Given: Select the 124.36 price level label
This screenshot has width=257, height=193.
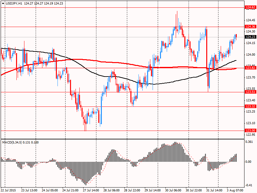Looking at the screenshot, I should pyautogui.click(x=250, y=27).
